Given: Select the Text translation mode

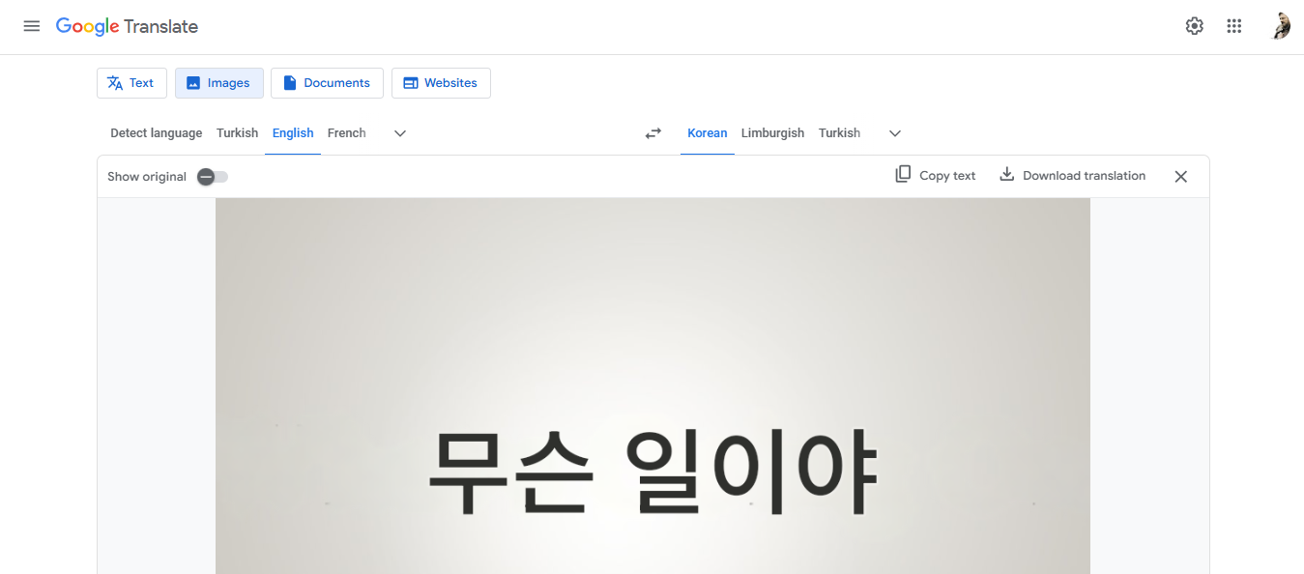Looking at the screenshot, I should click(131, 83).
